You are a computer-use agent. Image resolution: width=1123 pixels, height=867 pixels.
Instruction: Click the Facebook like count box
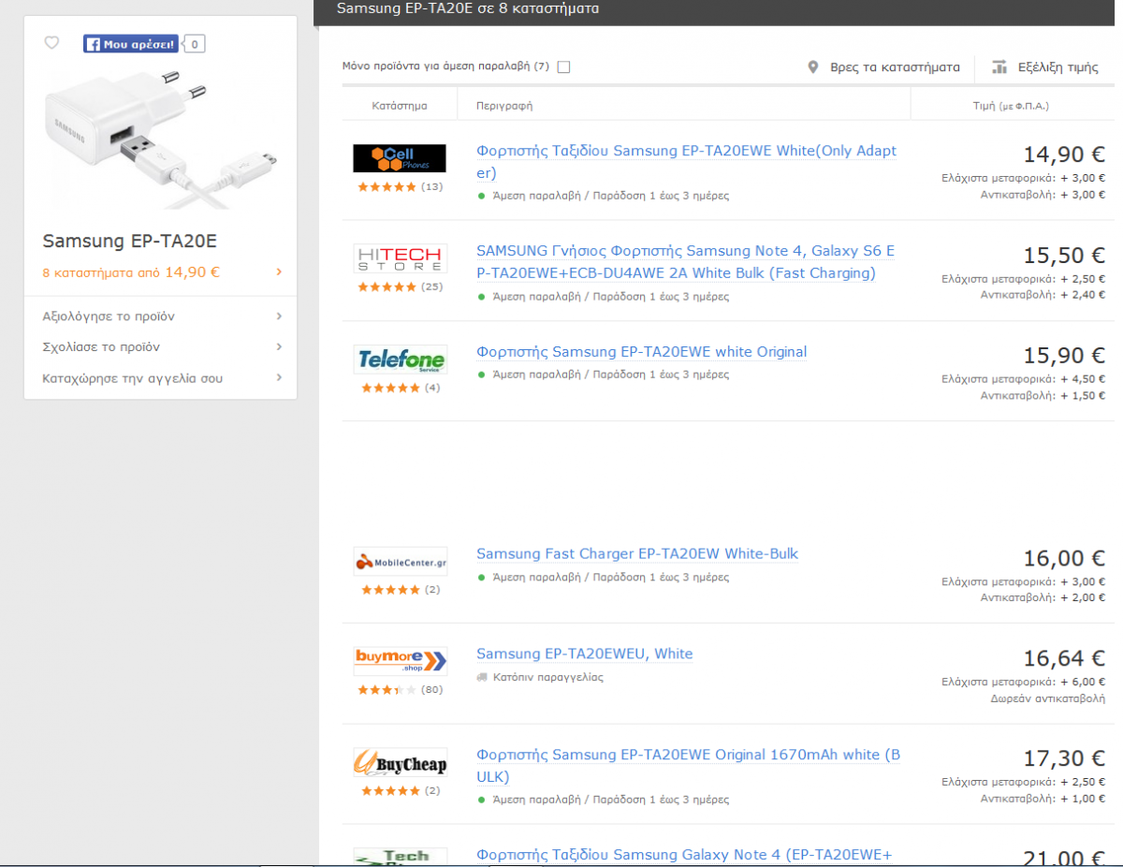click(x=194, y=43)
